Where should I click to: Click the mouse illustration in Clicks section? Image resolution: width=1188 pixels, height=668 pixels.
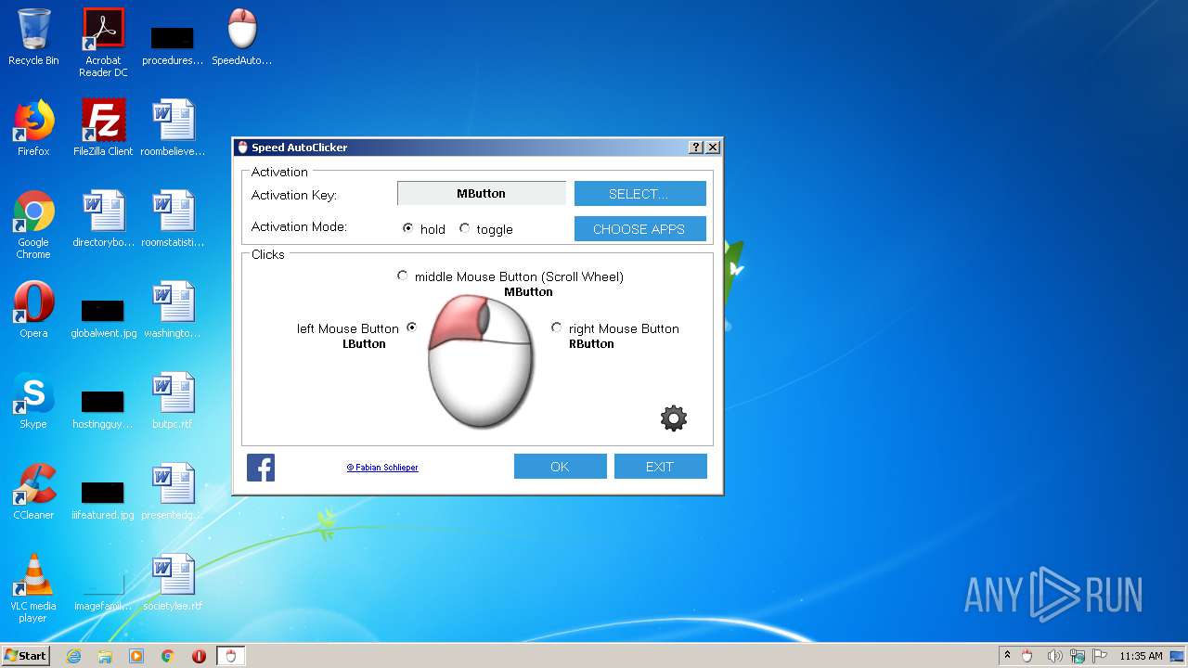[x=480, y=361]
